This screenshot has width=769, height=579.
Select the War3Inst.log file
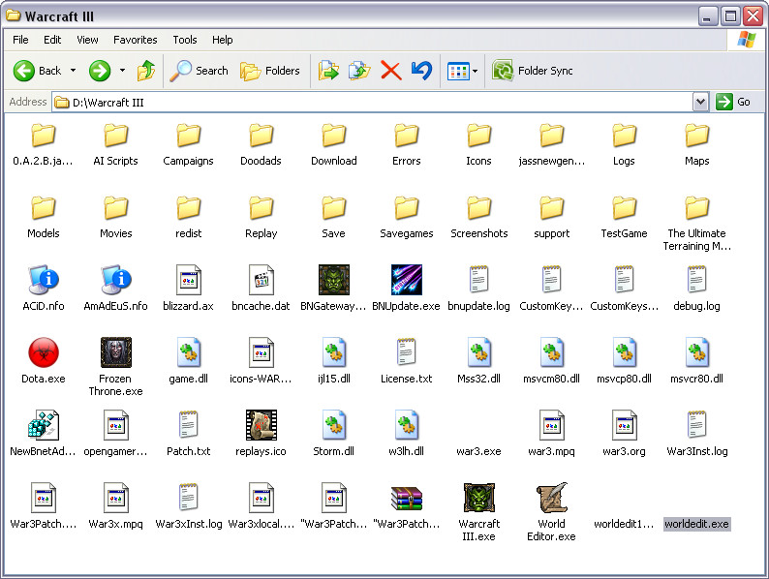tap(697, 434)
